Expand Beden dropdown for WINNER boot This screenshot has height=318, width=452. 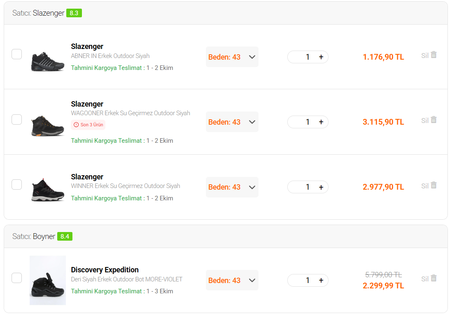point(232,187)
